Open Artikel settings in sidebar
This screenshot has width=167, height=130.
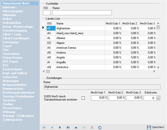[x=7, y=19]
